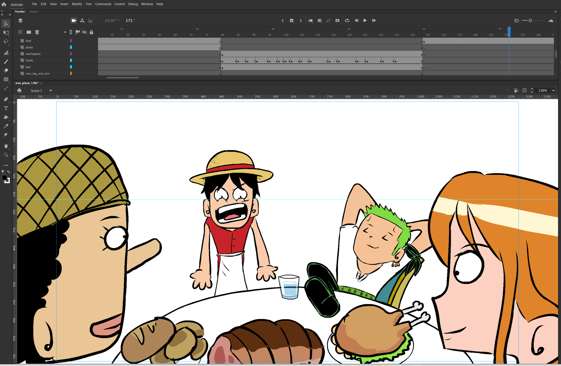Step back one frame
561x366 pixels.
pos(356,20)
